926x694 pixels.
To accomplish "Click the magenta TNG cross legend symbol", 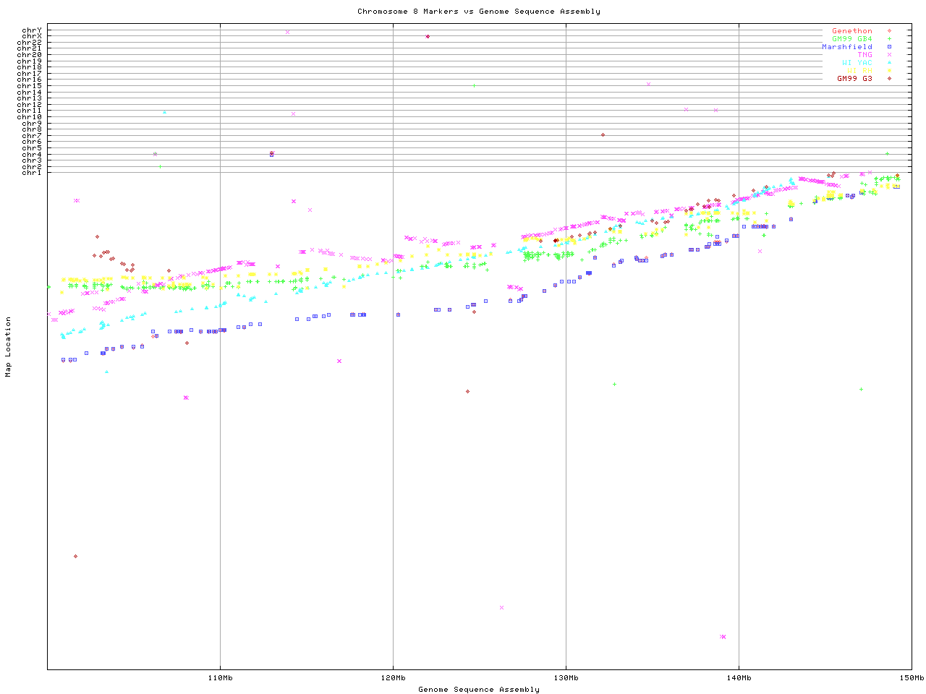I will coord(889,55).
